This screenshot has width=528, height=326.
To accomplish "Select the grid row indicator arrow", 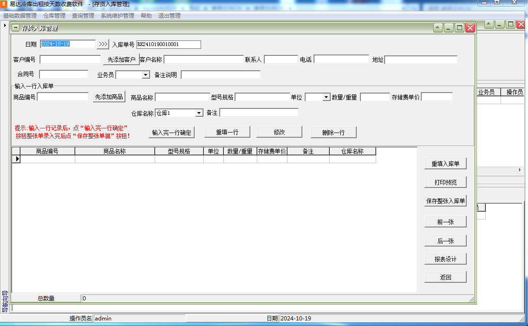I will 16,159.
